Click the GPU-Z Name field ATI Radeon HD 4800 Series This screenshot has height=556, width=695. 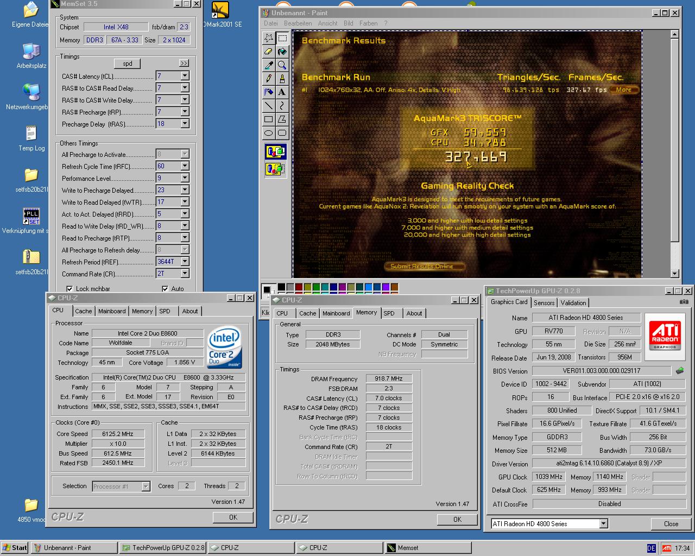click(x=586, y=318)
